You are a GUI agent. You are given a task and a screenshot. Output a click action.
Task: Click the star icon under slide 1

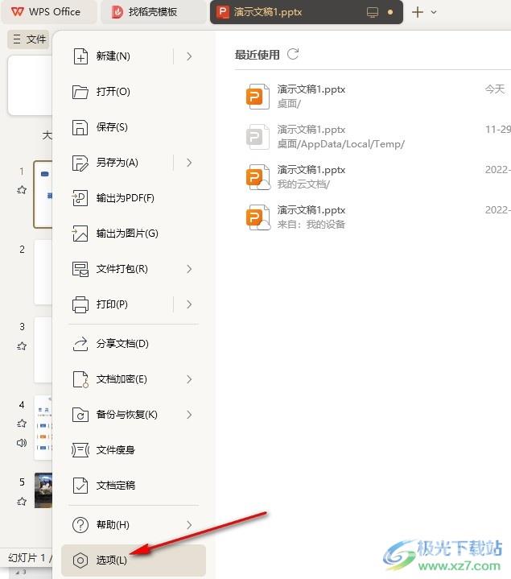click(22, 190)
